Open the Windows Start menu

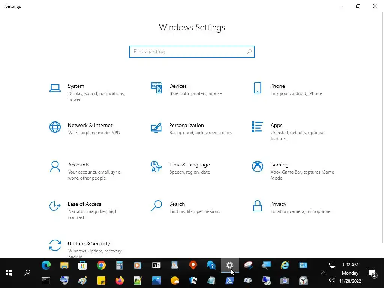[9, 273]
